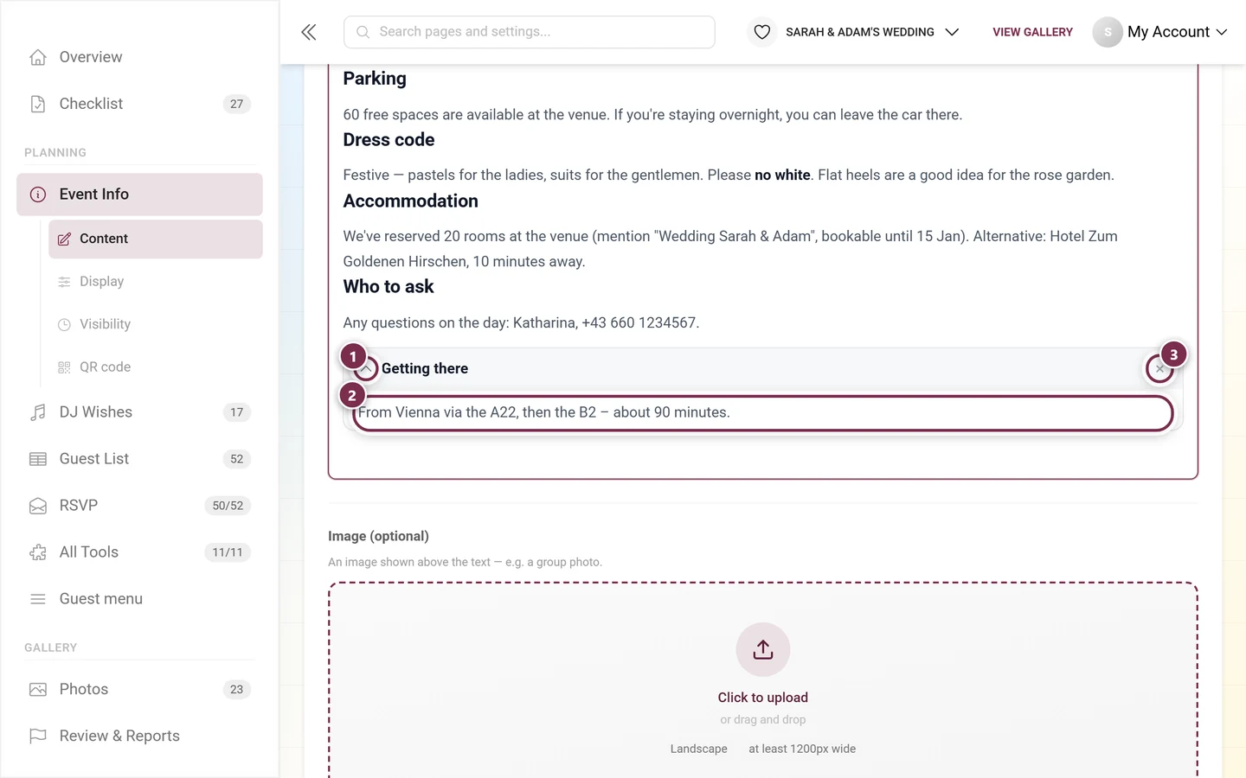Click the Visibility clock icon

tap(64, 324)
